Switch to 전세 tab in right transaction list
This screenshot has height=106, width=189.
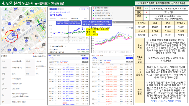tap(97, 55)
